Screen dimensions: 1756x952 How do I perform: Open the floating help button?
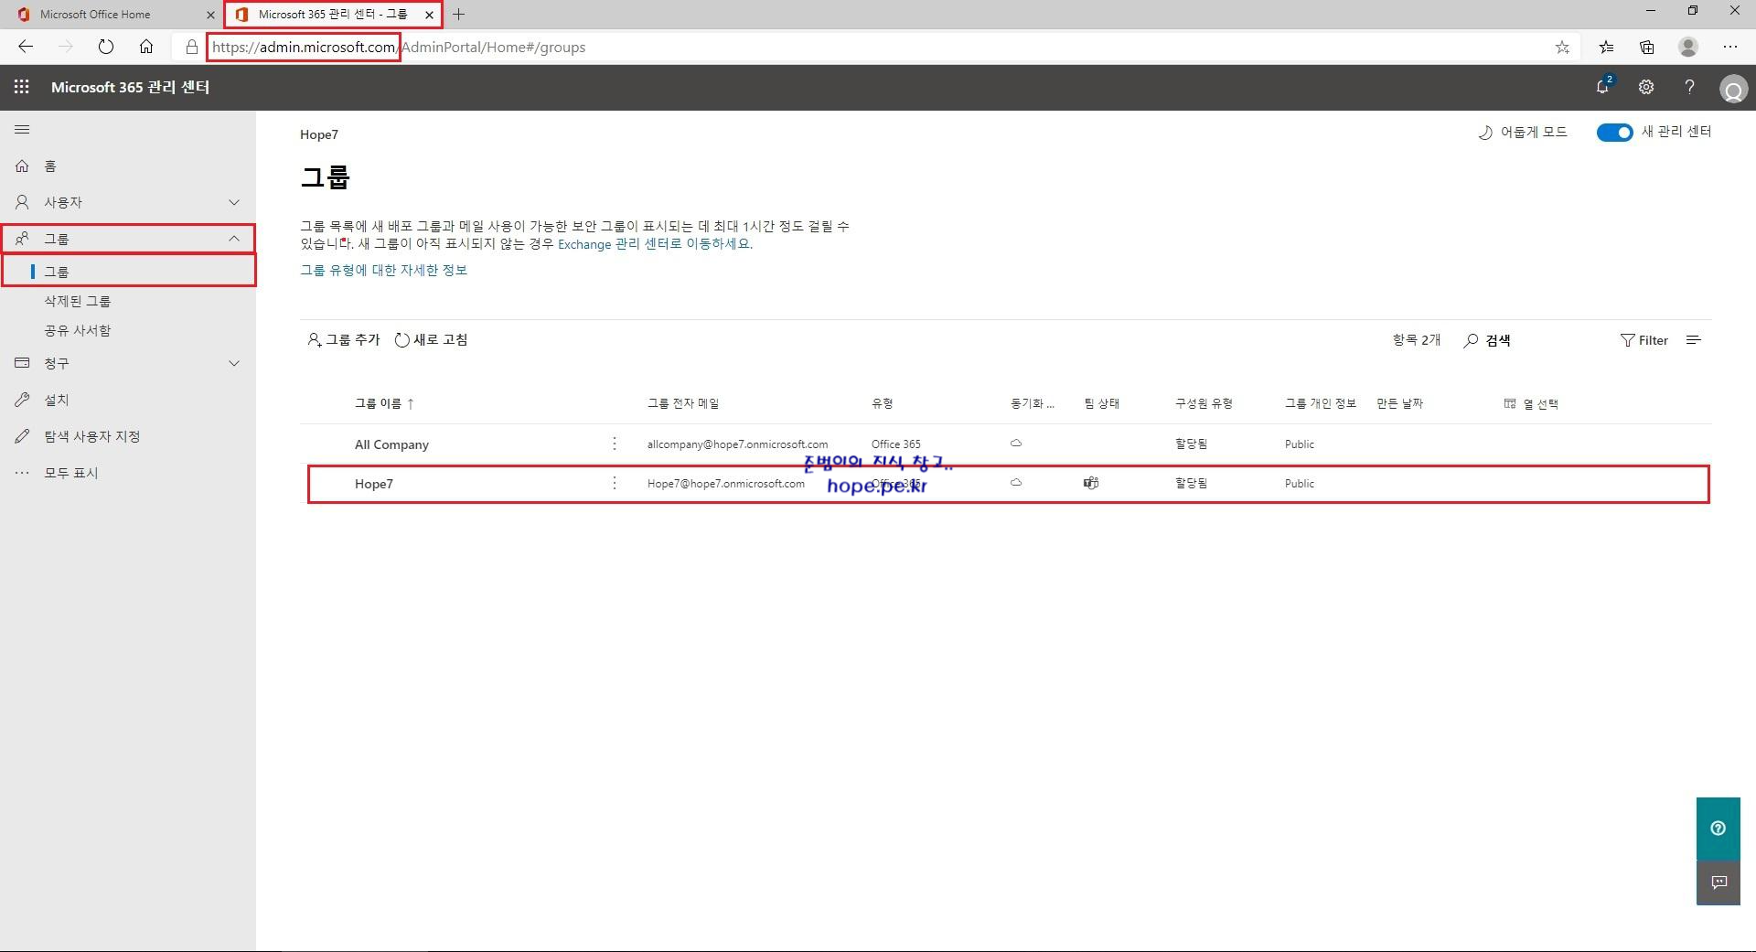(1719, 829)
